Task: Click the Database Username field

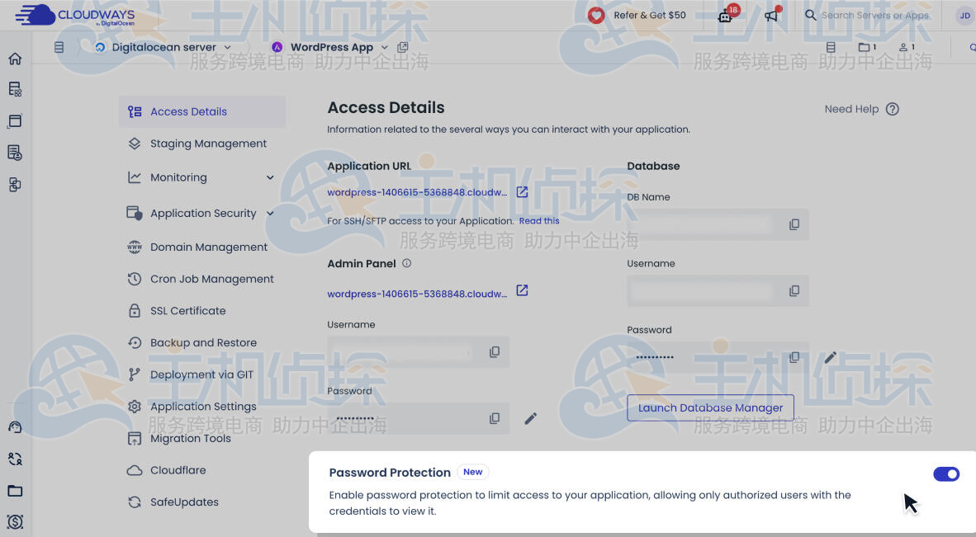Action: point(718,291)
